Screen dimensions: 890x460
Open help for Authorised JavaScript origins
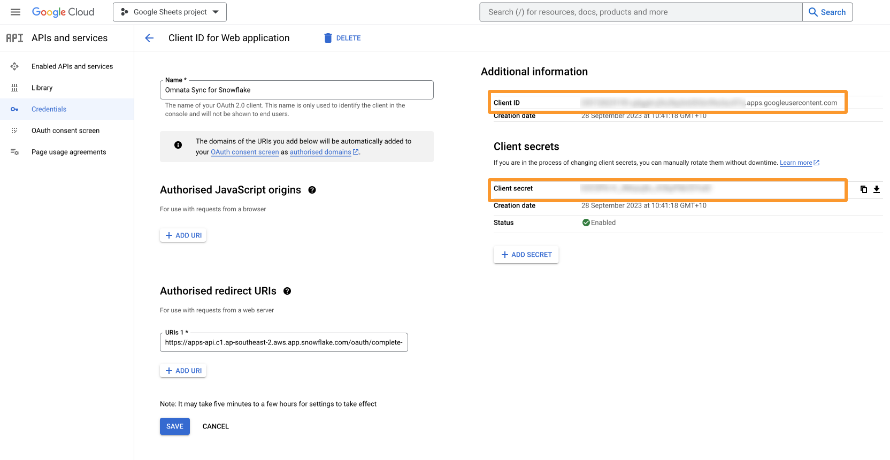tap(312, 190)
